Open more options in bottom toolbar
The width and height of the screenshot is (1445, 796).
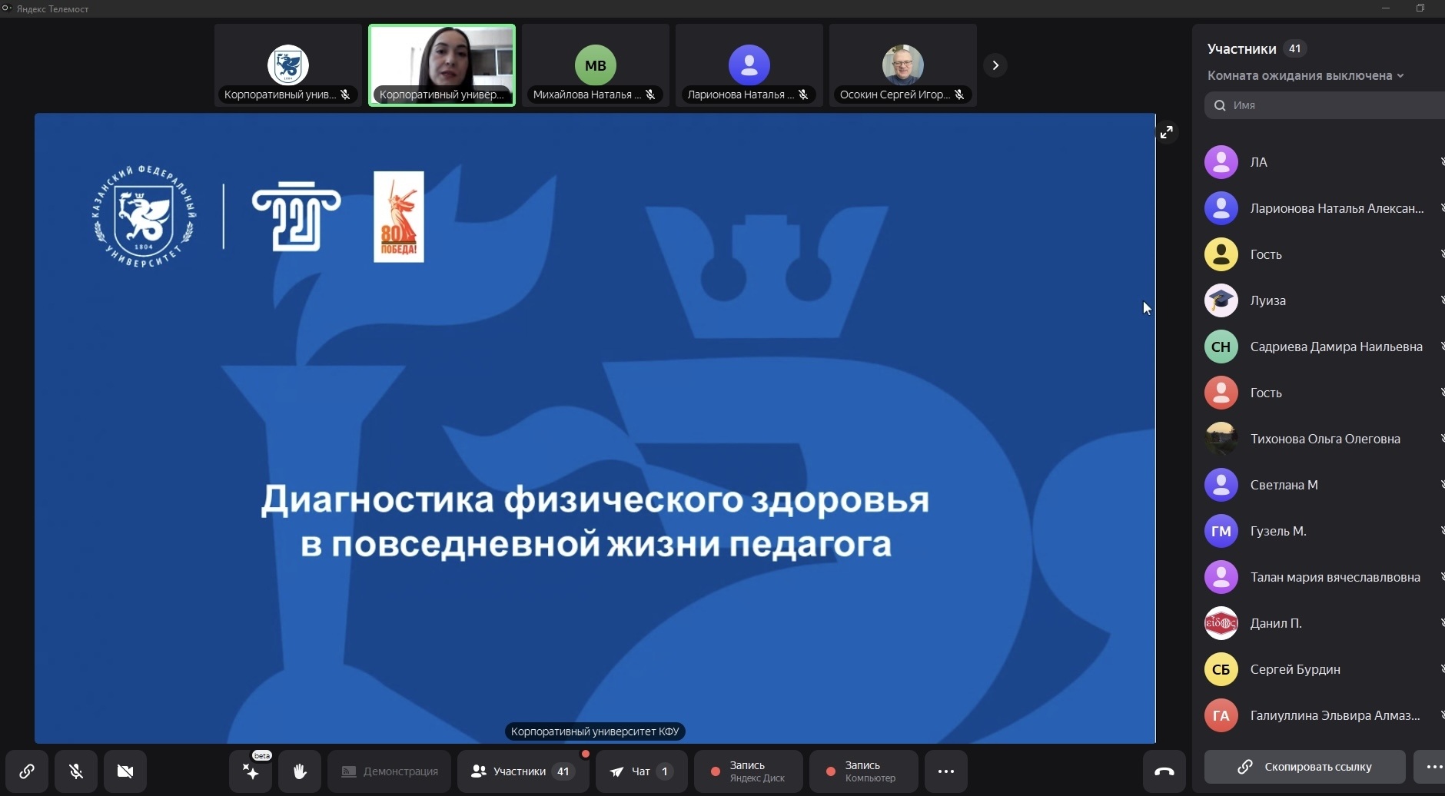pyautogui.click(x=946, y=771)
